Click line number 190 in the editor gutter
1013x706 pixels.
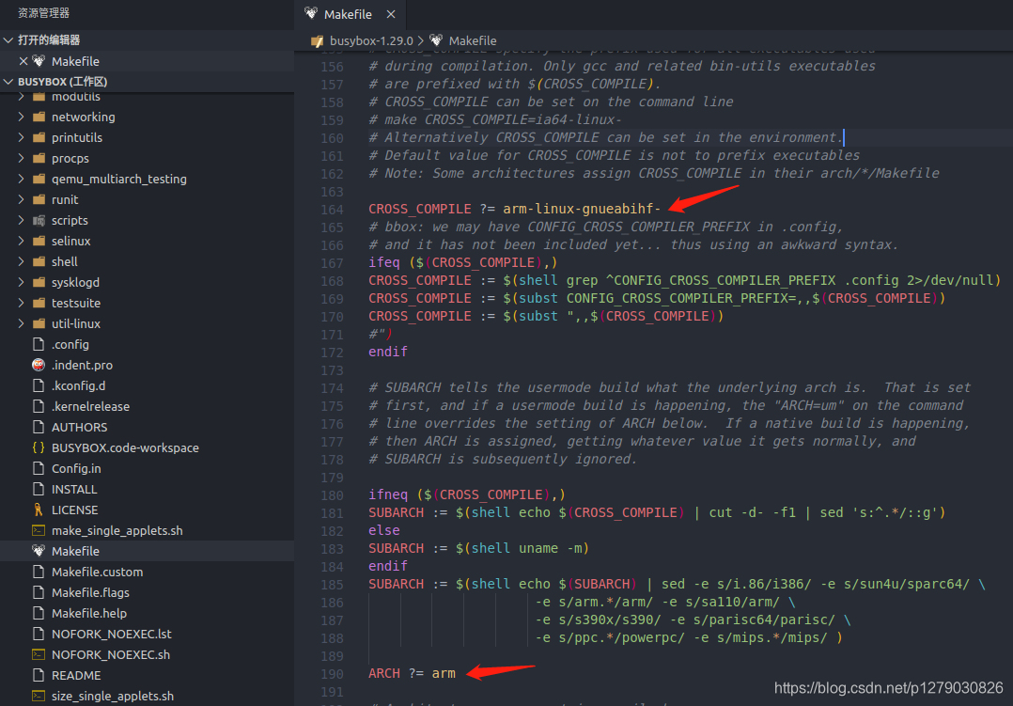tap(332, 673)
